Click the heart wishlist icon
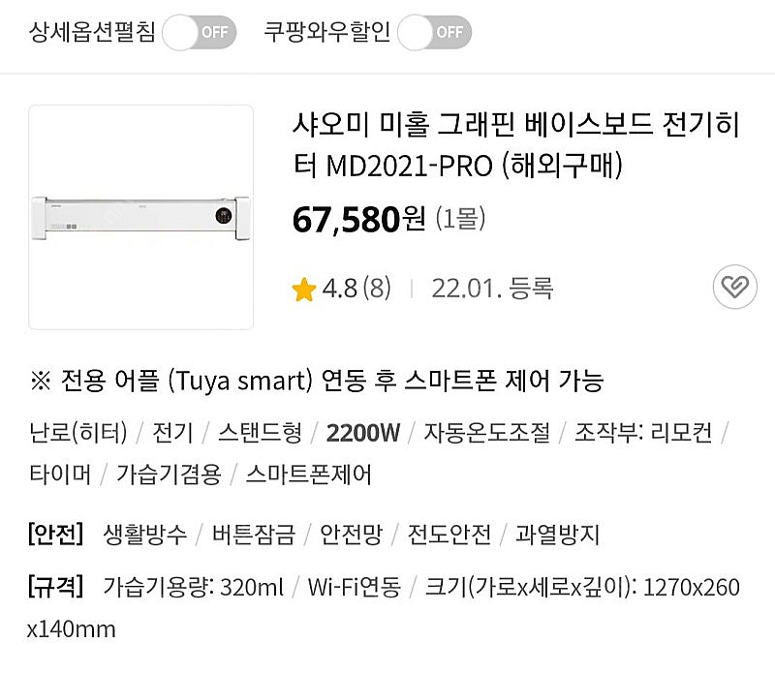The image size is (775, 674). click(734, 287)
